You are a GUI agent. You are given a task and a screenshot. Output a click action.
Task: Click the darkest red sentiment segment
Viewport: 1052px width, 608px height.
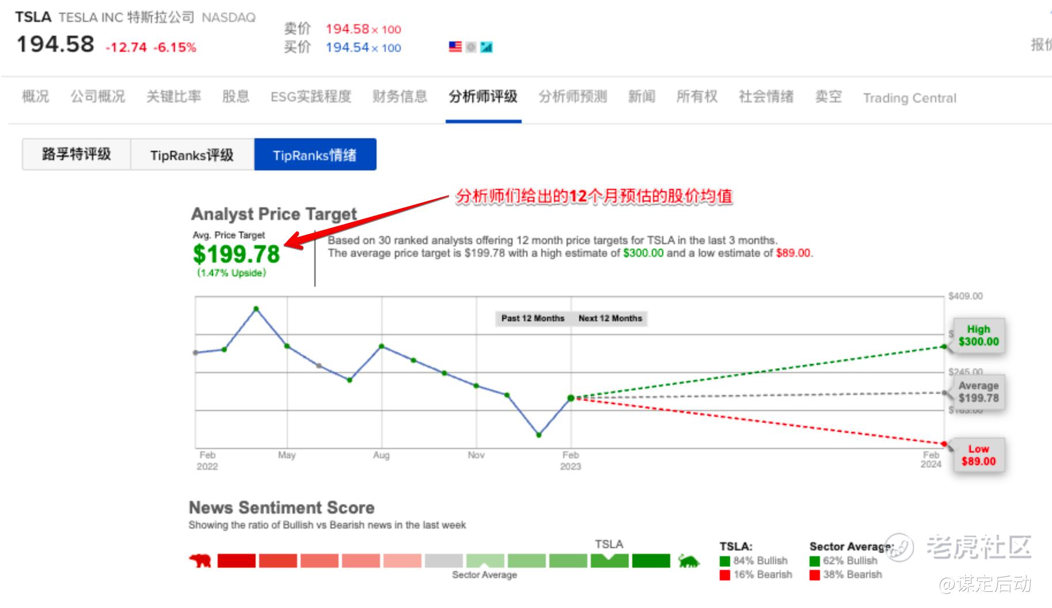tap(236, 561)
